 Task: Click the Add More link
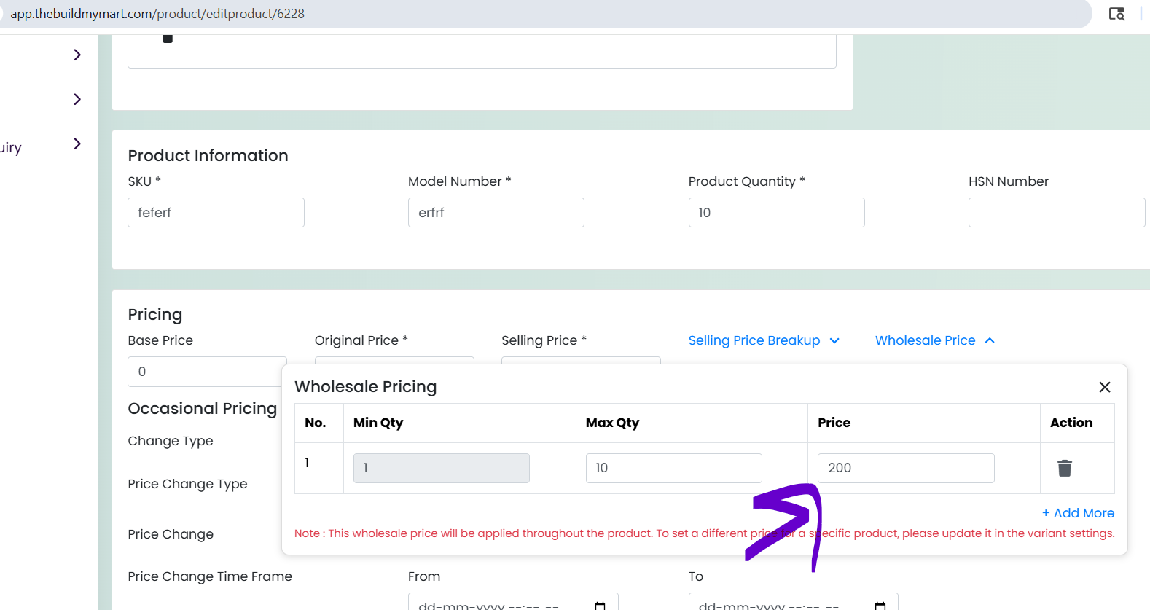click(x=1078, y=513)
